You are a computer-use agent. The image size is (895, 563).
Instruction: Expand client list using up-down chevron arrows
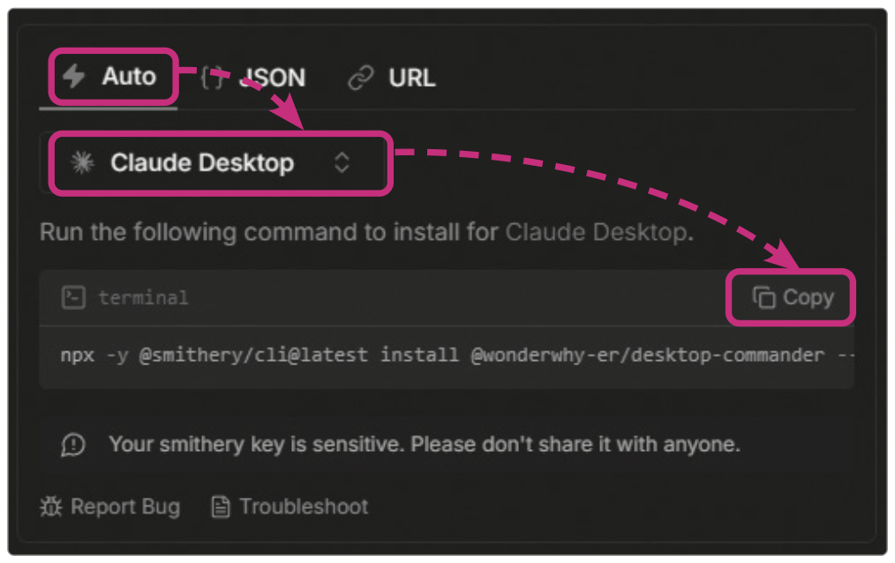tap(342, 163)
